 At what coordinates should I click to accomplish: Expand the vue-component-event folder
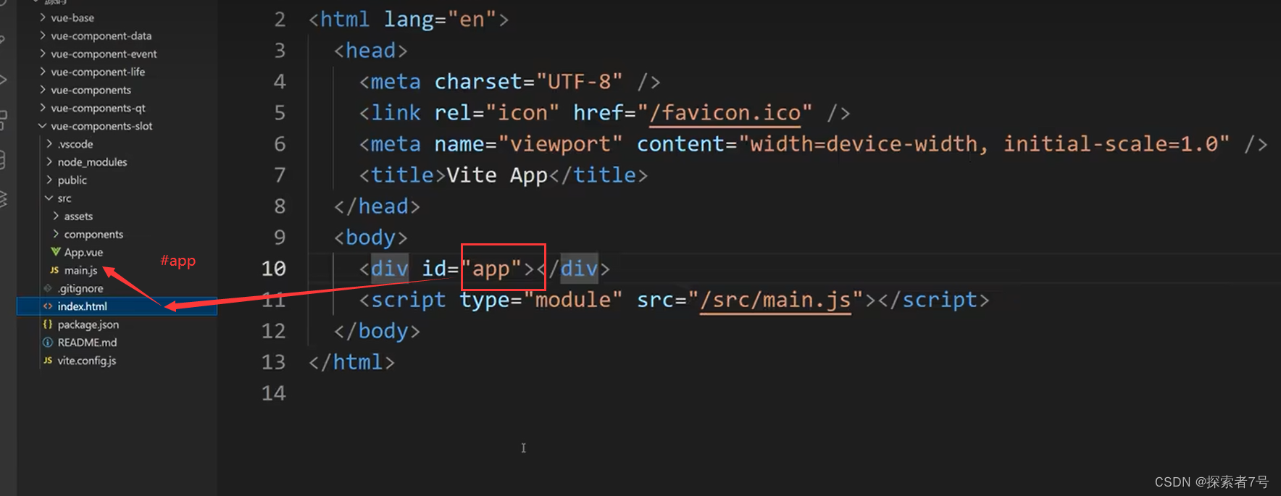pos(104,54)
